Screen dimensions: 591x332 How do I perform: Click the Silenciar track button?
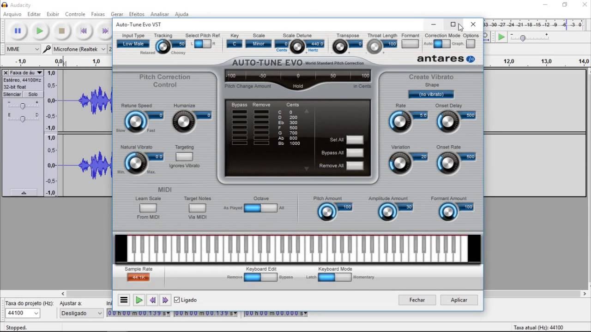[12, 94]
